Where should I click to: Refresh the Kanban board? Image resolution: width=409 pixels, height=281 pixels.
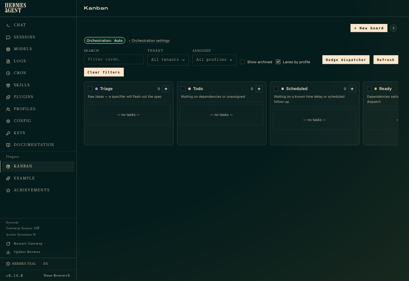(386, 60)
